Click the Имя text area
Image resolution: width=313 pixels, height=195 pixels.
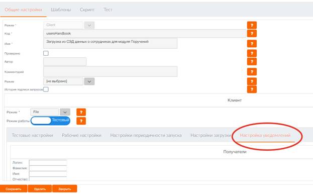pos(110,43)
